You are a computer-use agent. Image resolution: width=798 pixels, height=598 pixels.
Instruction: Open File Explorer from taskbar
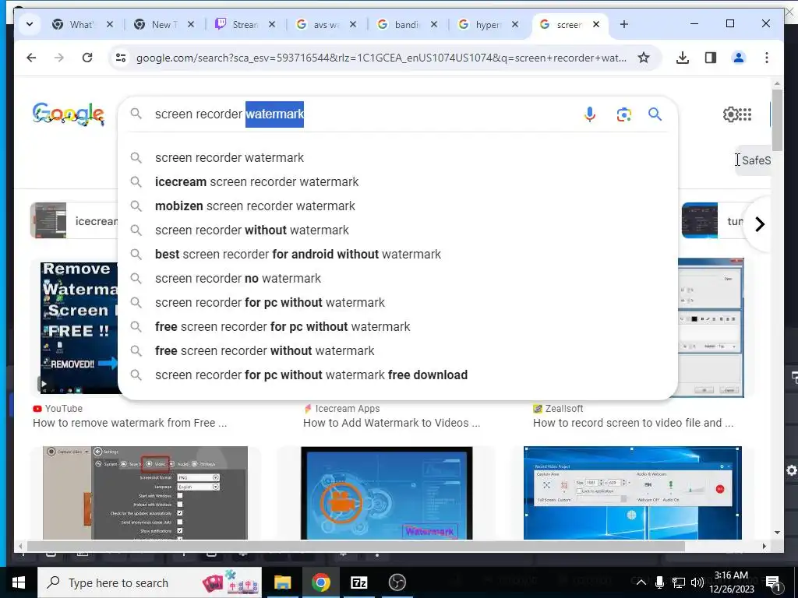coord(282,582)
